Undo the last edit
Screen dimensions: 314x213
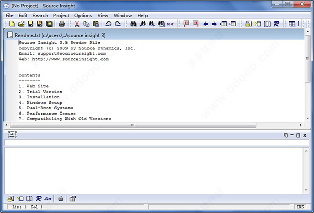point(108,24)
